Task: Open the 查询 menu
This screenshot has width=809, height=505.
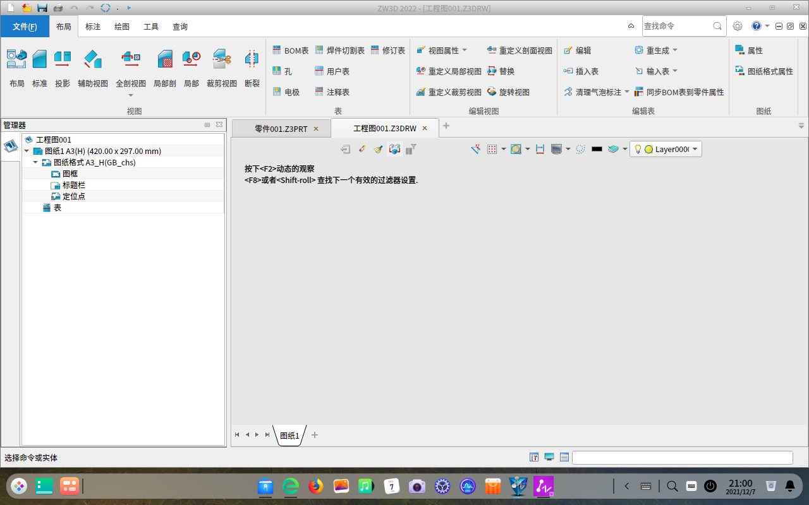Action: [179, 27]
